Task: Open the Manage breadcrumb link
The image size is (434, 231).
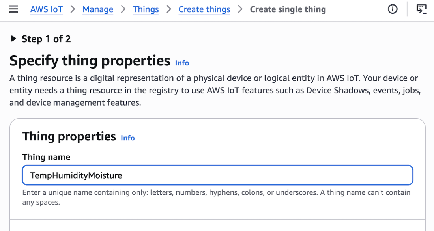Action: tap(98, 9)
